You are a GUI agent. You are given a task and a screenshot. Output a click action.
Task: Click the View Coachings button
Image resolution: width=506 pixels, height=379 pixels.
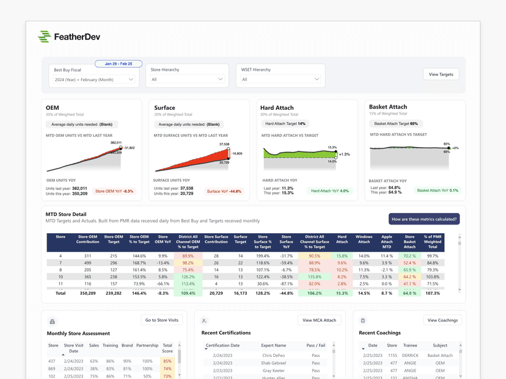click(441, 320)
